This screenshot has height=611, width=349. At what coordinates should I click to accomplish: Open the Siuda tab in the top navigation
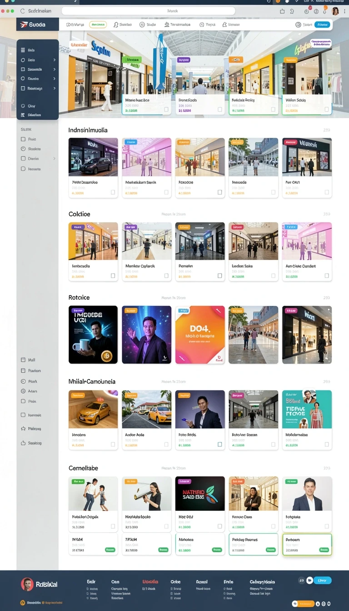coord(148,25)
